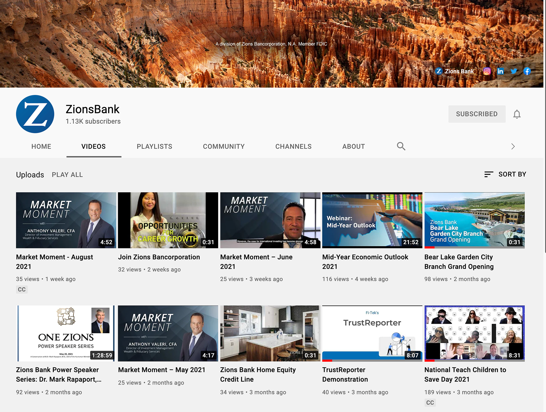Screen dimensions: 546x412
Task: Click the ZionsBank channel name
Action: click(x=92, y=109)
